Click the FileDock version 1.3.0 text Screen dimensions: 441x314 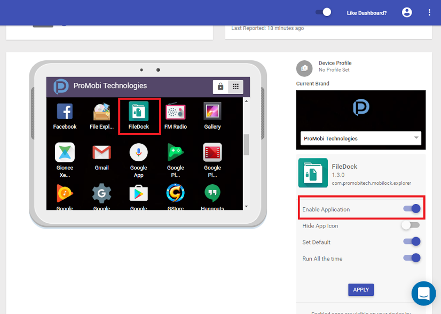pyautogui.click(x=338, y=175)
